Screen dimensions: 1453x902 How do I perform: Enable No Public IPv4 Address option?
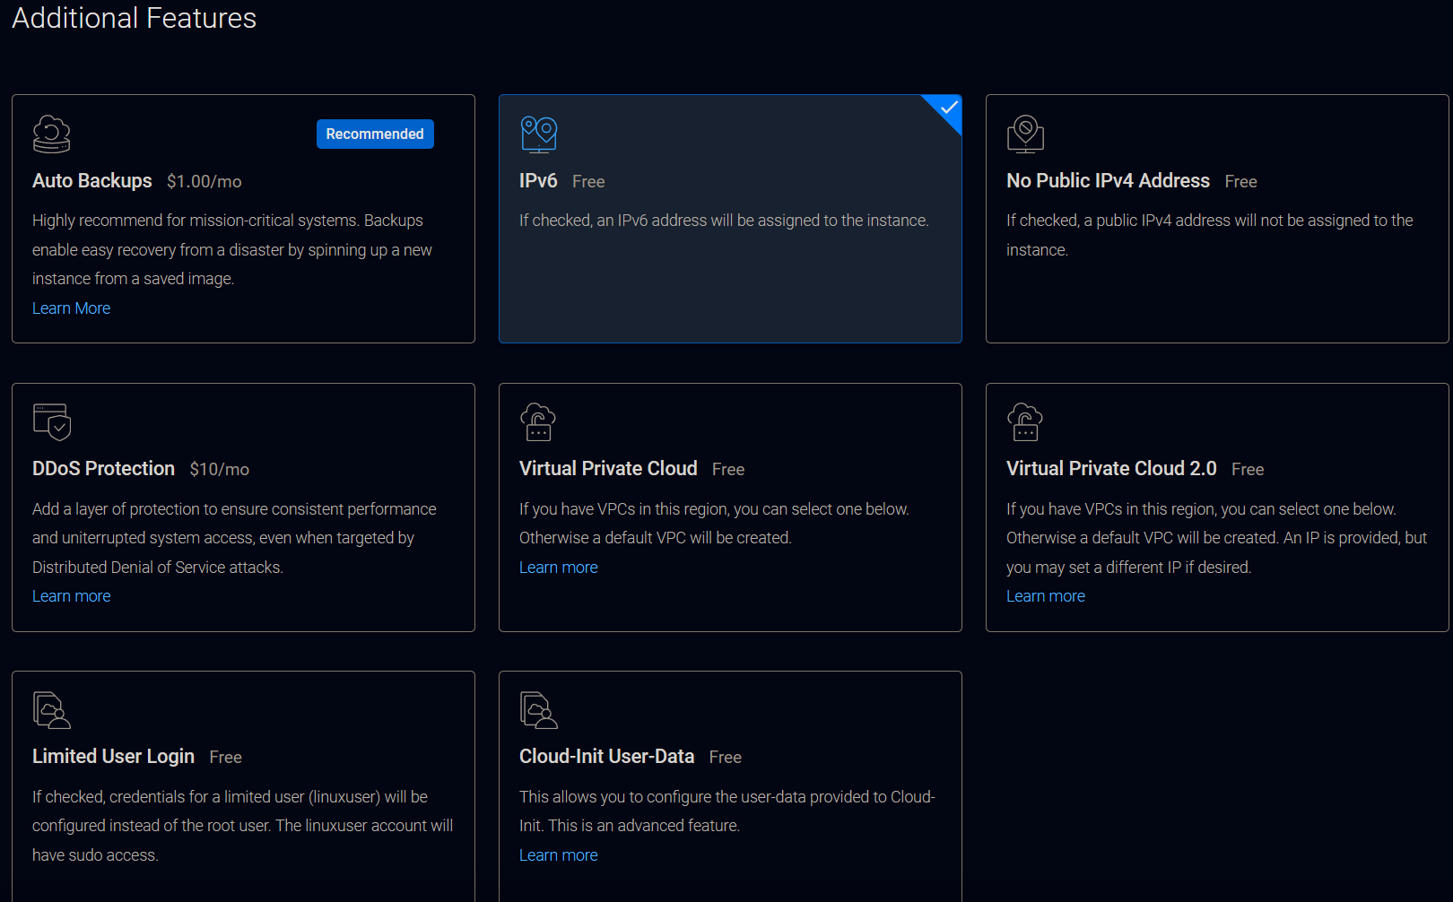(1108, 181)
